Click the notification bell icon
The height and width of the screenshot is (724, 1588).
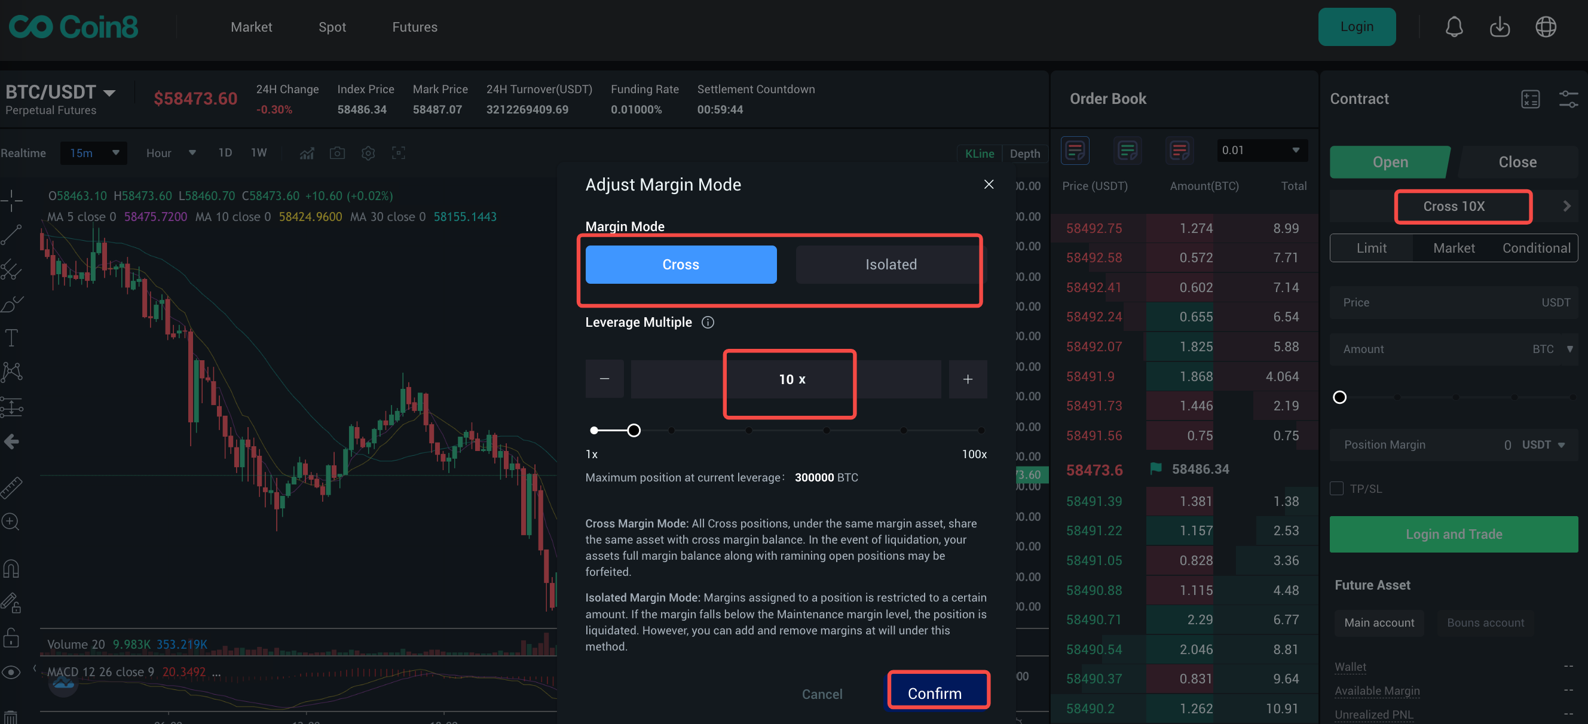[1454, 27]
